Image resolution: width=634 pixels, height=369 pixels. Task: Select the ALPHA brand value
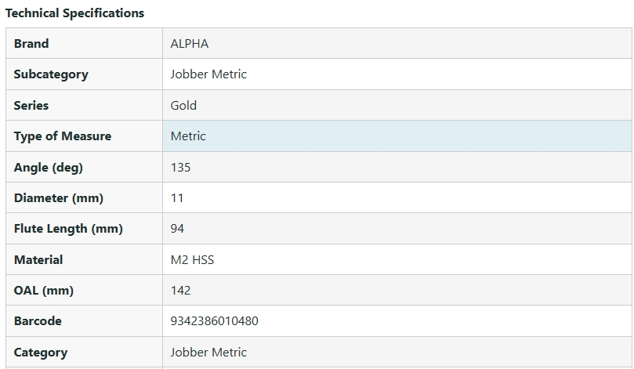tap(190, 44)
